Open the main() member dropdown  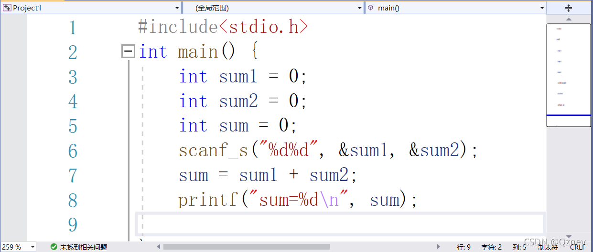pos(542,8)
